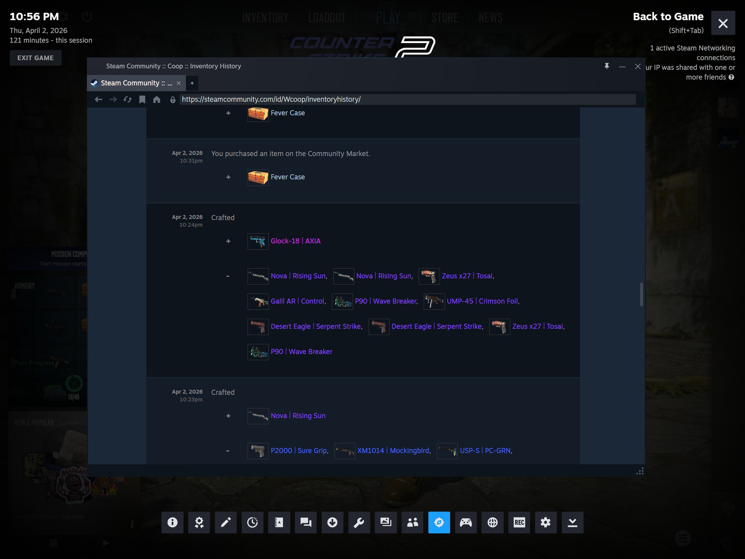Open the downloads arrow icon
The width and height of the screenshot is (745, 559).
point(333,523)
